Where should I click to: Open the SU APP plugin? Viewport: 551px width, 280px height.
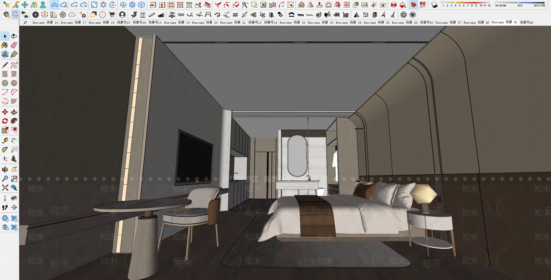pos(423,5)
